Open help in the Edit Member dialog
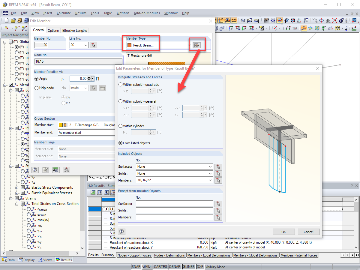Image resolution: width=360 pixels, height=270 pixels. click(x=35, y=170)
